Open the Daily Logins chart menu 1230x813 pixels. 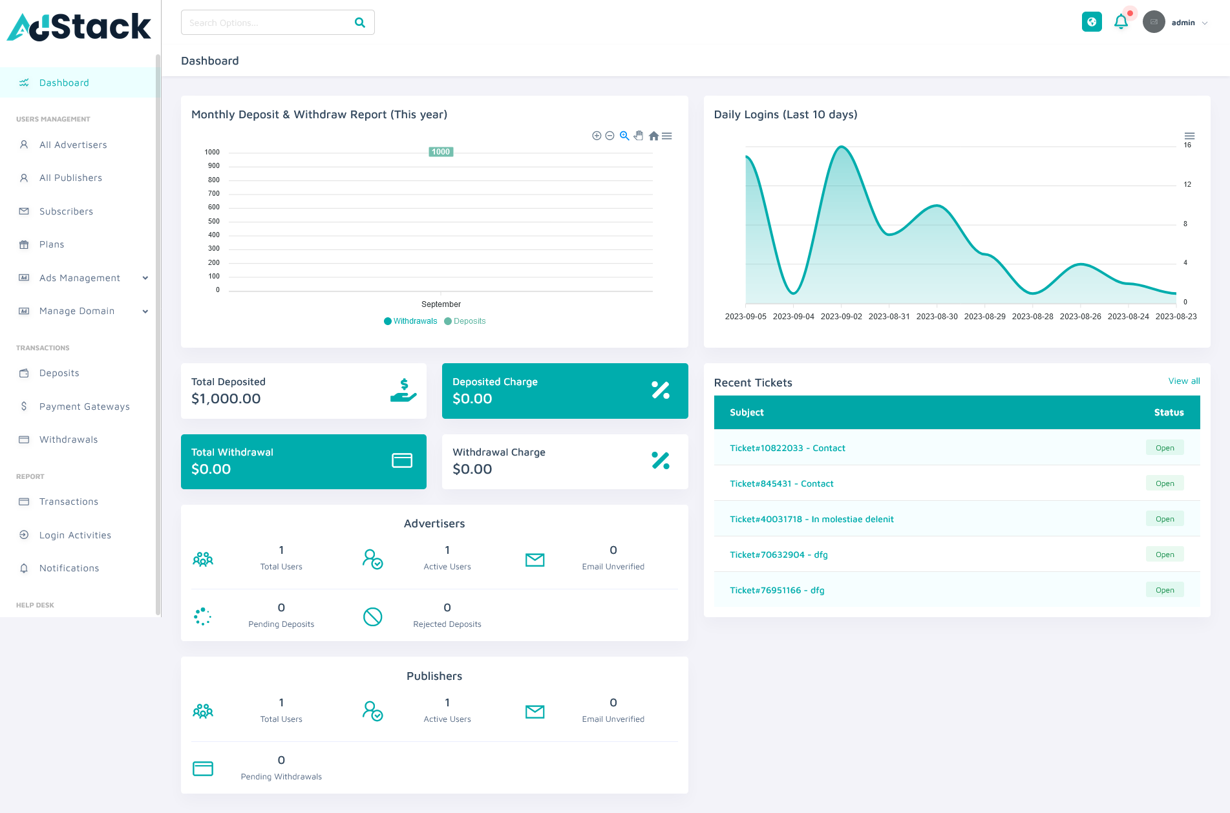[x=1189, y=136]
